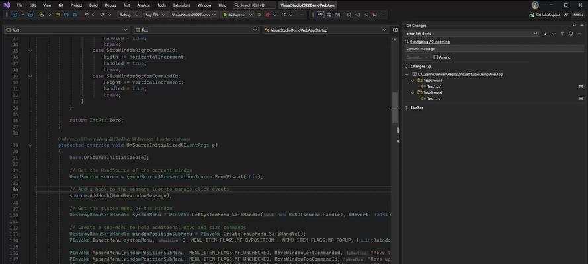
Task: Open the Git Changes window options dropdown
Action: click(573, 26)
